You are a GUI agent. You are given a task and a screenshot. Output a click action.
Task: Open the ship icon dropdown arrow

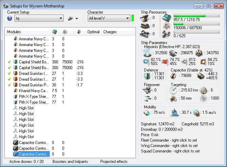[77, 19]
